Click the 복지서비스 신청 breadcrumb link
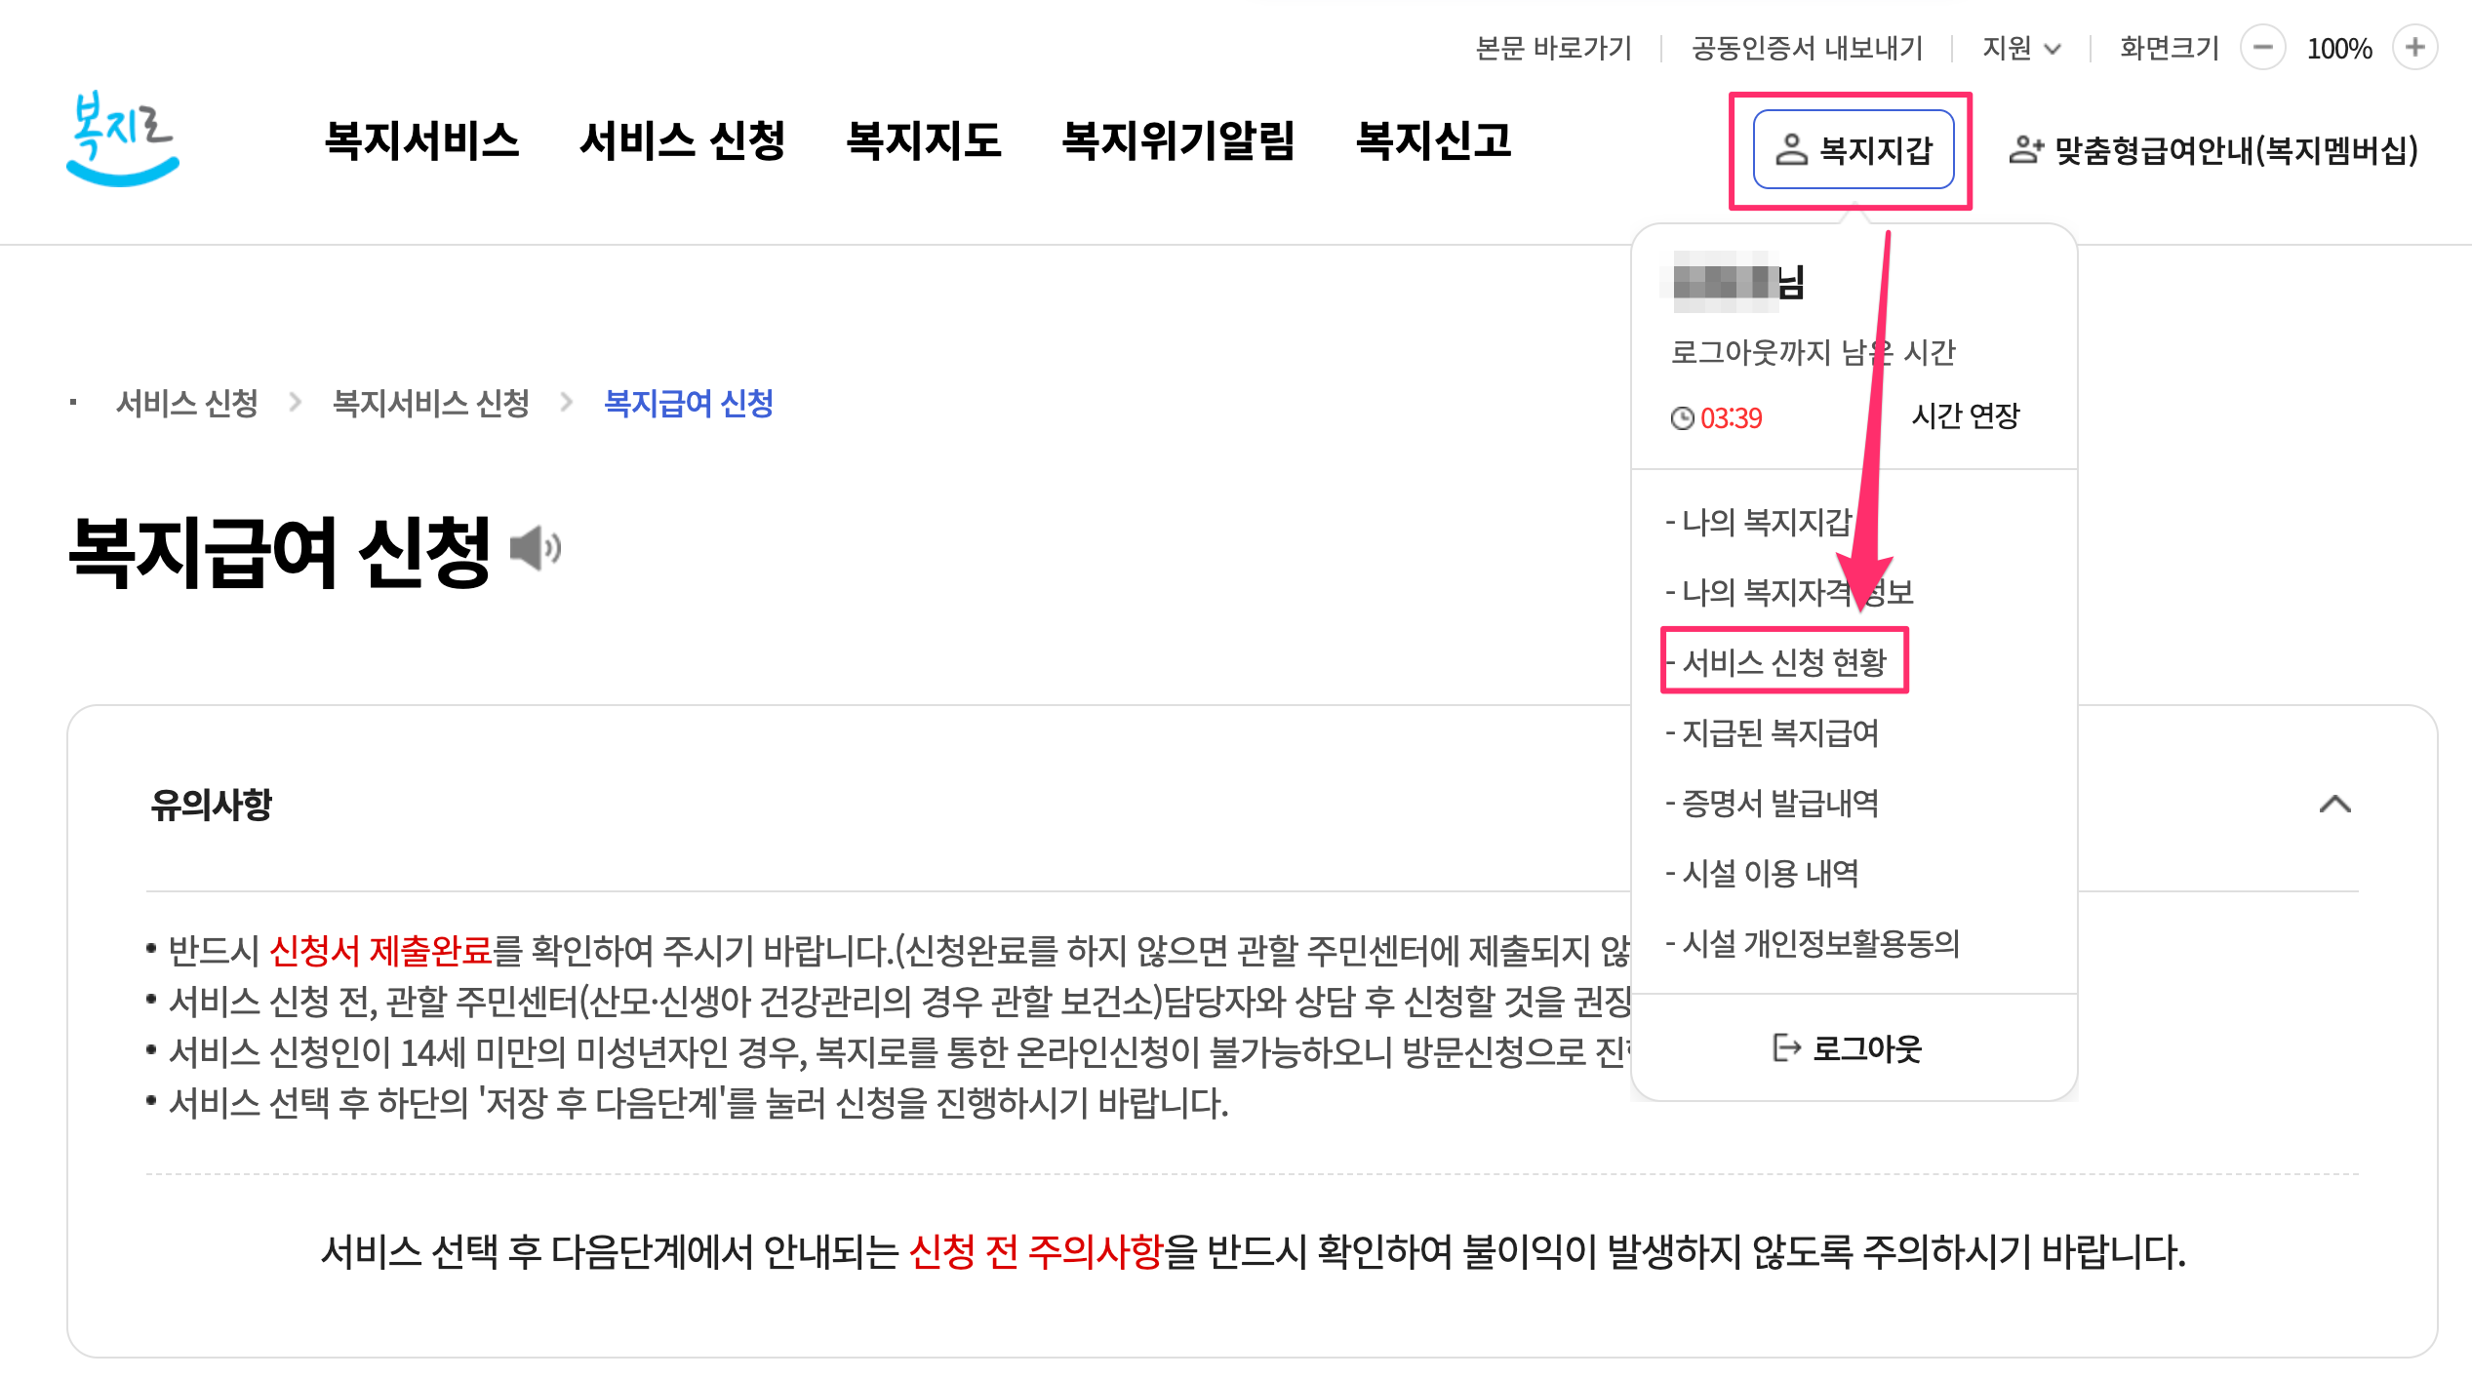The width and height of the screenshot is (2472, 1379). (x=431, y=403)
